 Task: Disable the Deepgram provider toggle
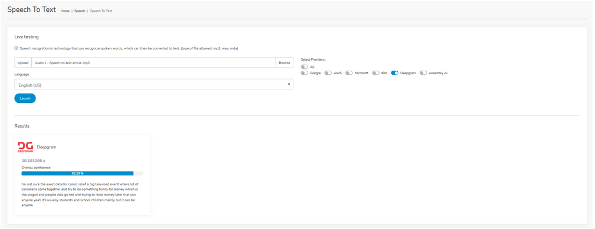[x=395, y=72]
